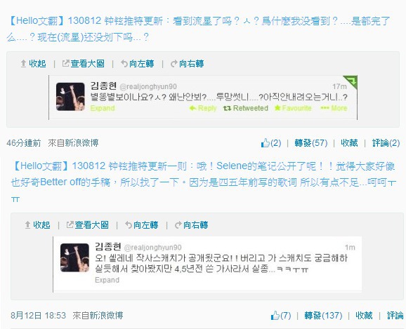Open 評論 on the second post
The image size is (406, 329).
(395, 316)
